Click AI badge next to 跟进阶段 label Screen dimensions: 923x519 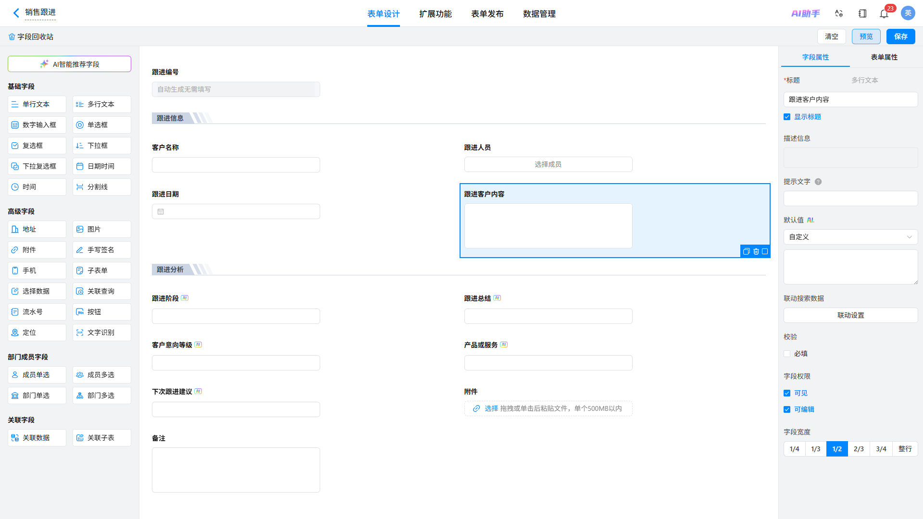185,298
